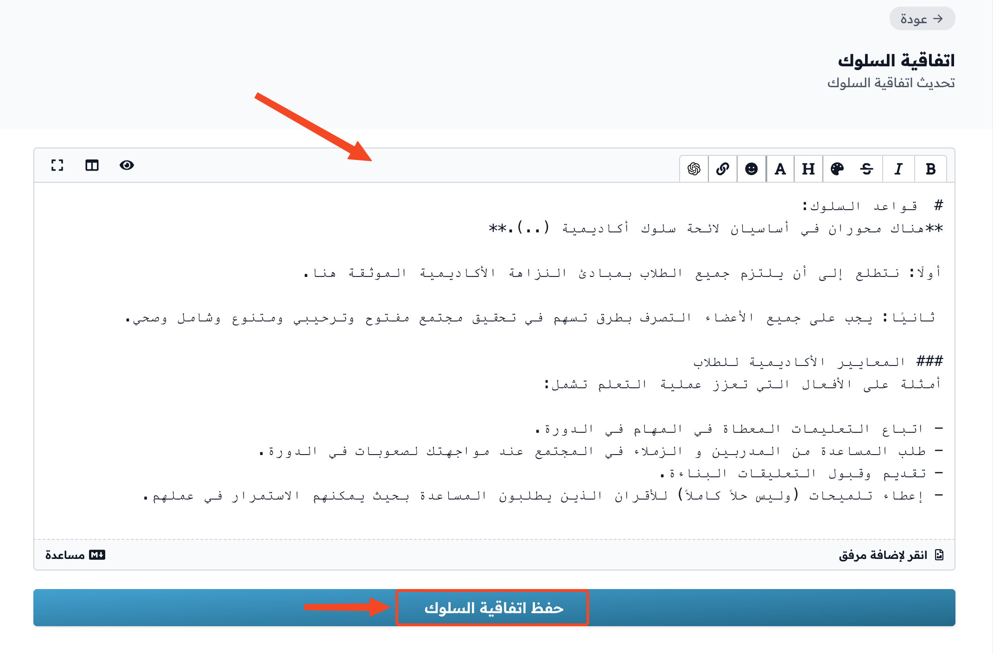Insert a heading with the H icon

click(808, 169)
